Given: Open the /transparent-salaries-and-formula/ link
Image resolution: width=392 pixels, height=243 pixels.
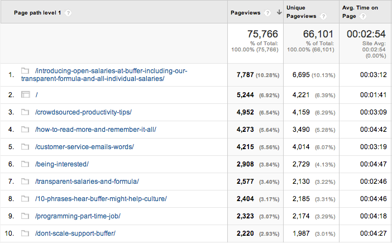Looking at the screenshot, I should coord(87,182).
